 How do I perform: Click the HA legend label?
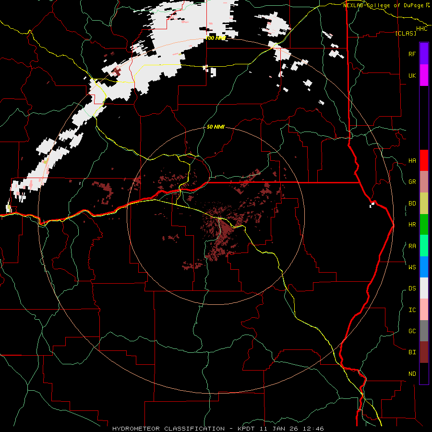[412, 161]
